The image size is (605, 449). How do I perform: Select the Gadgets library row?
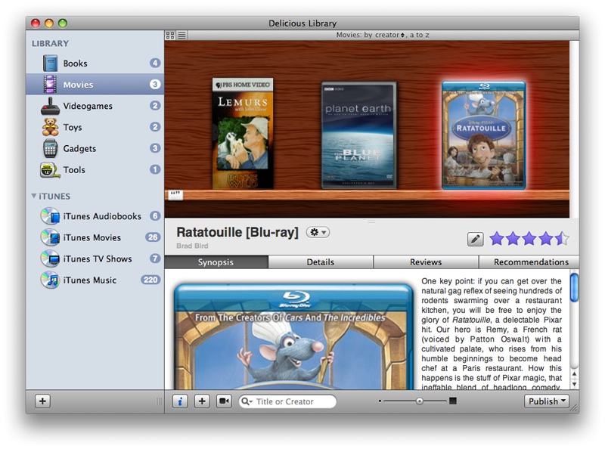click(95, 148)
